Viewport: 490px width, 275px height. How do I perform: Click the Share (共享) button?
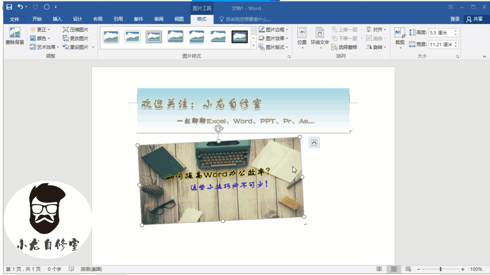[475, 19]
